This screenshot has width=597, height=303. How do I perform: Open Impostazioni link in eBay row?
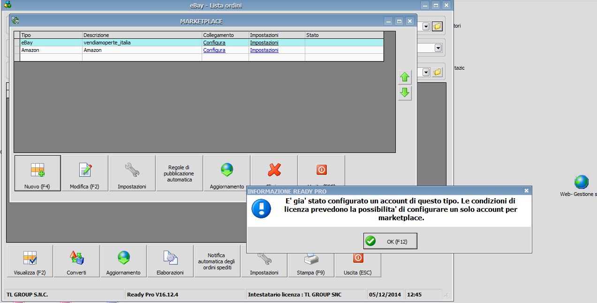pos(264,43)
